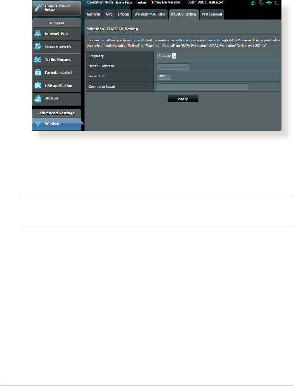Click the Connection Secret label

(x=102, y=87)
